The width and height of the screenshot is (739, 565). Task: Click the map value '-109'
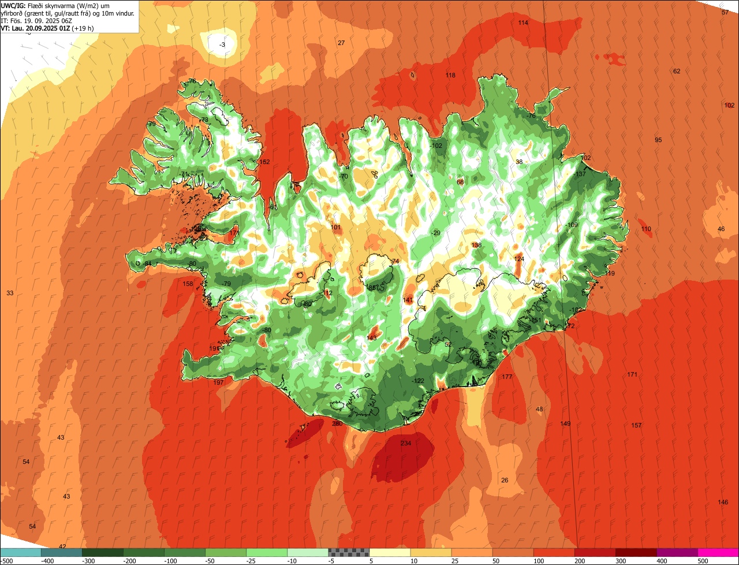572,225
